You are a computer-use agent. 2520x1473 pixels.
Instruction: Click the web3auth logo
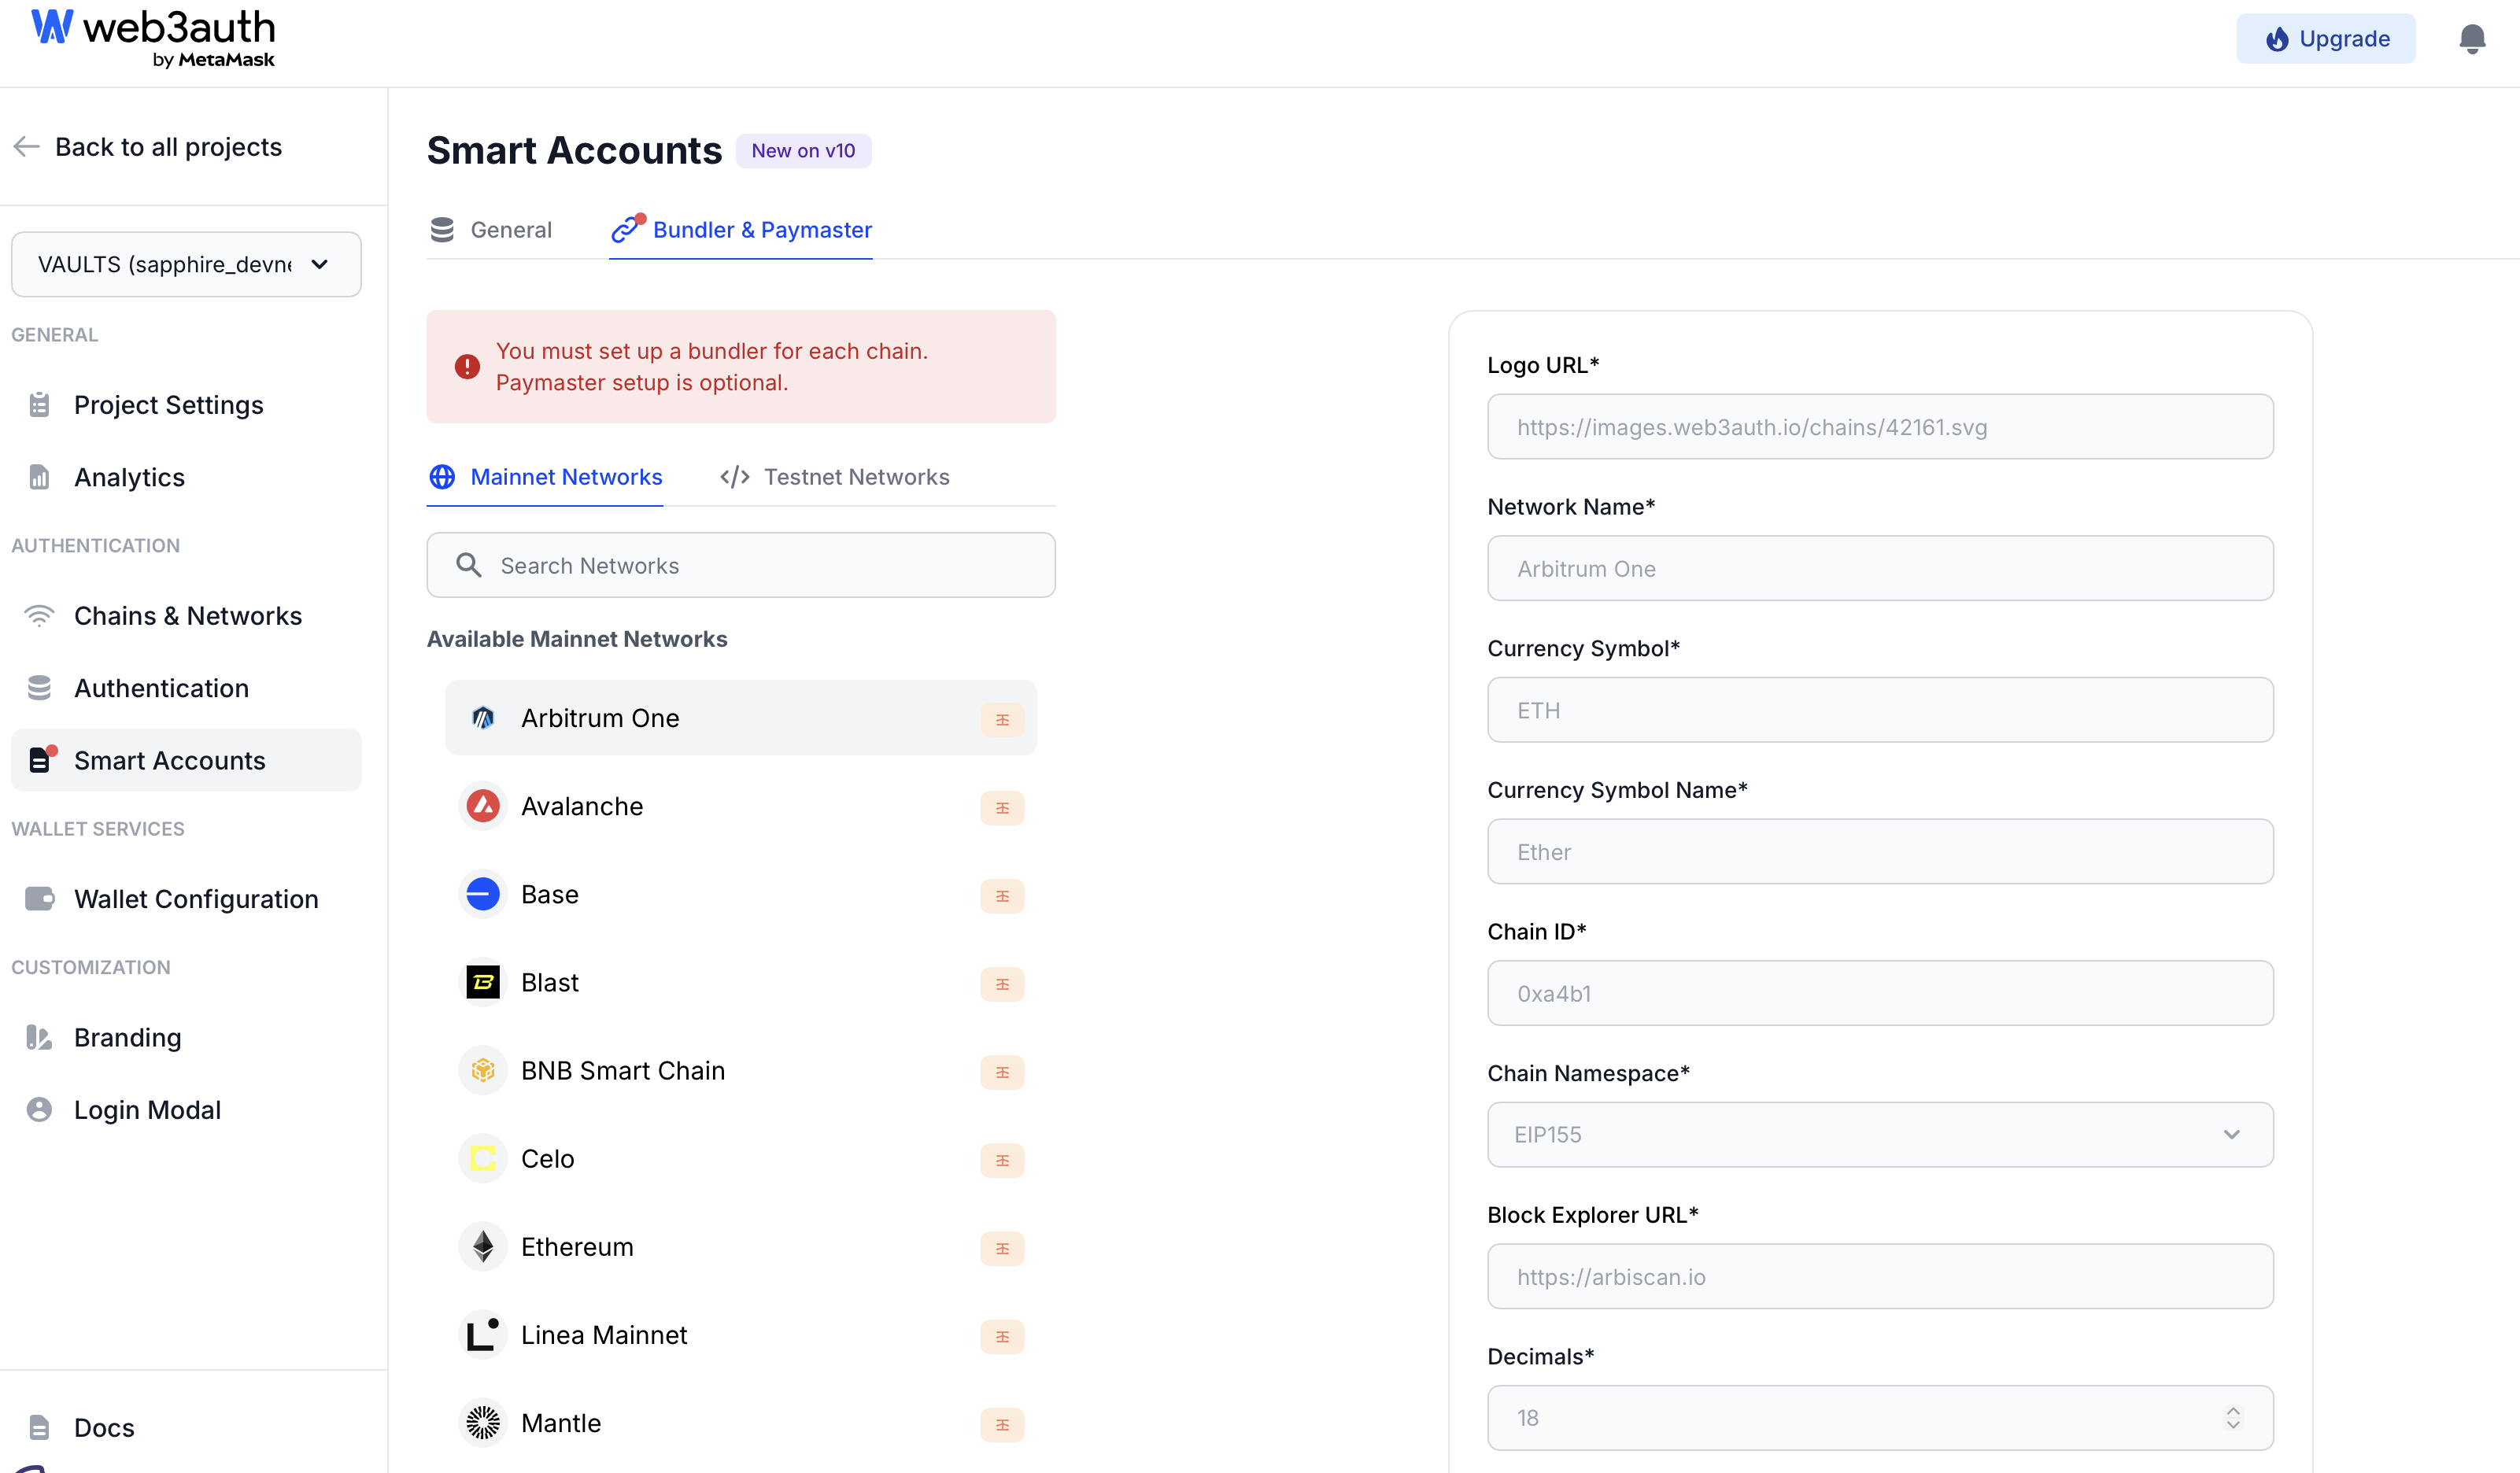[153, 39]
